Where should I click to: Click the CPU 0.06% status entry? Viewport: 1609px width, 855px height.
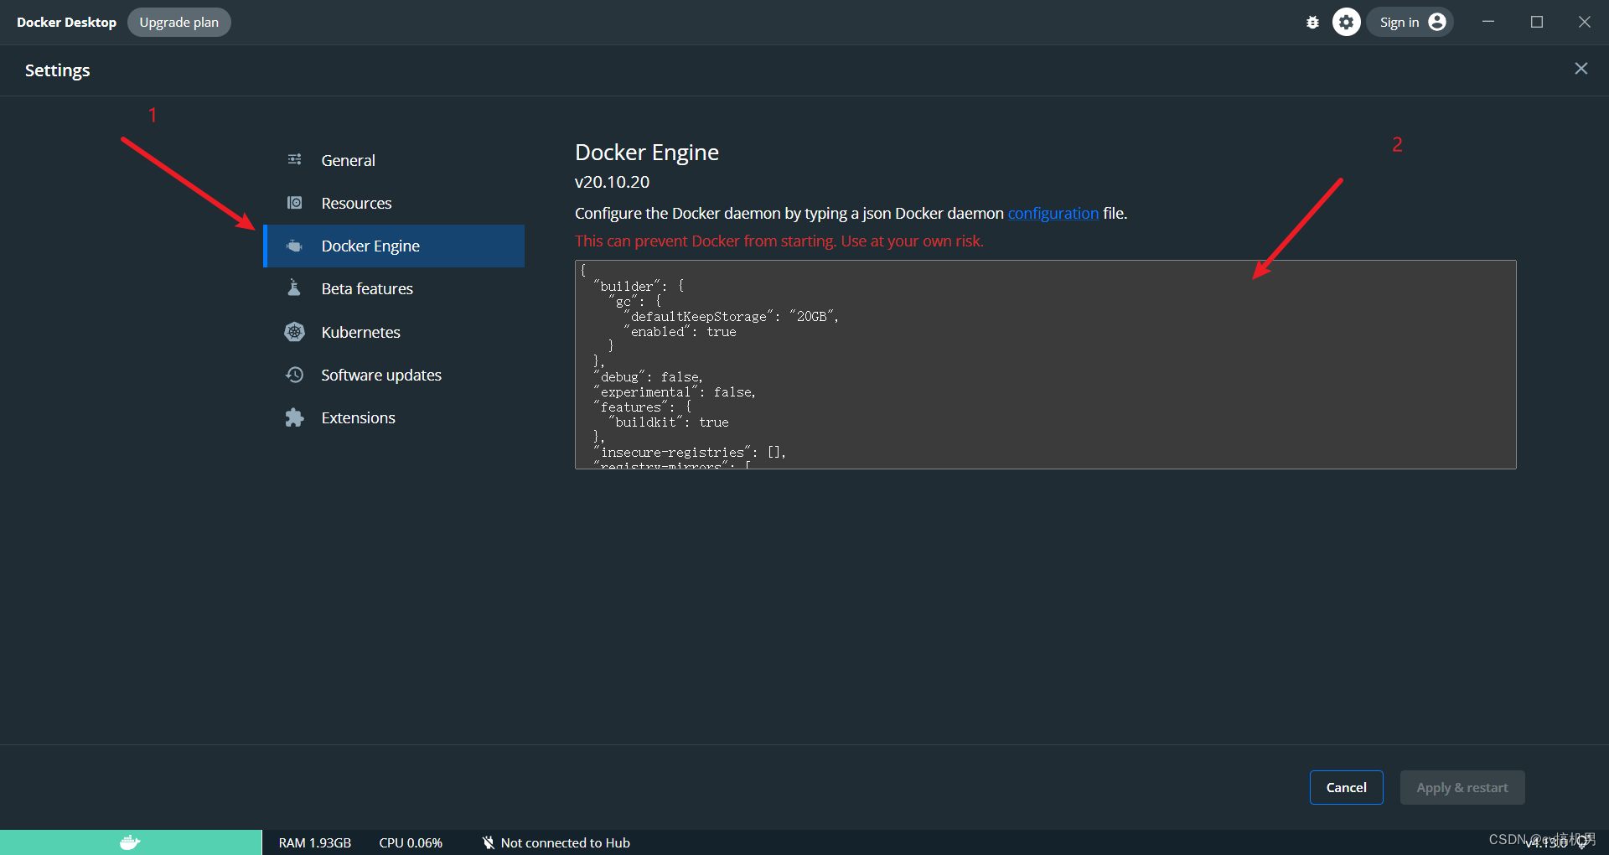point(411,842)
